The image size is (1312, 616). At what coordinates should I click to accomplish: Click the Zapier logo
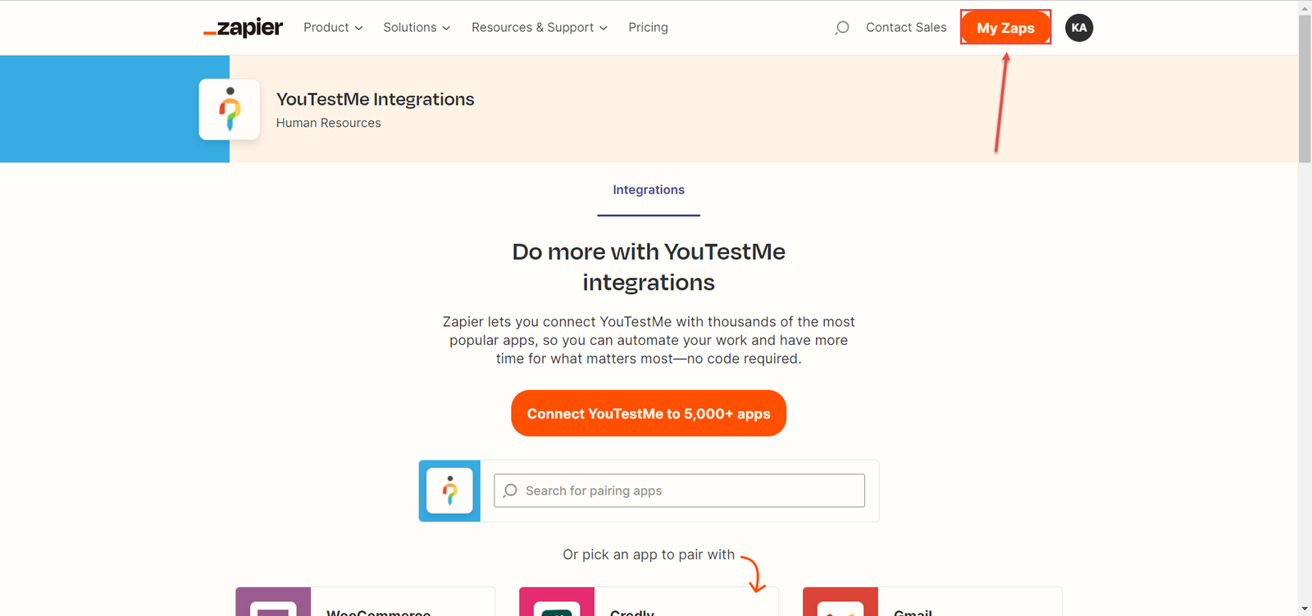tap(243, 28)
